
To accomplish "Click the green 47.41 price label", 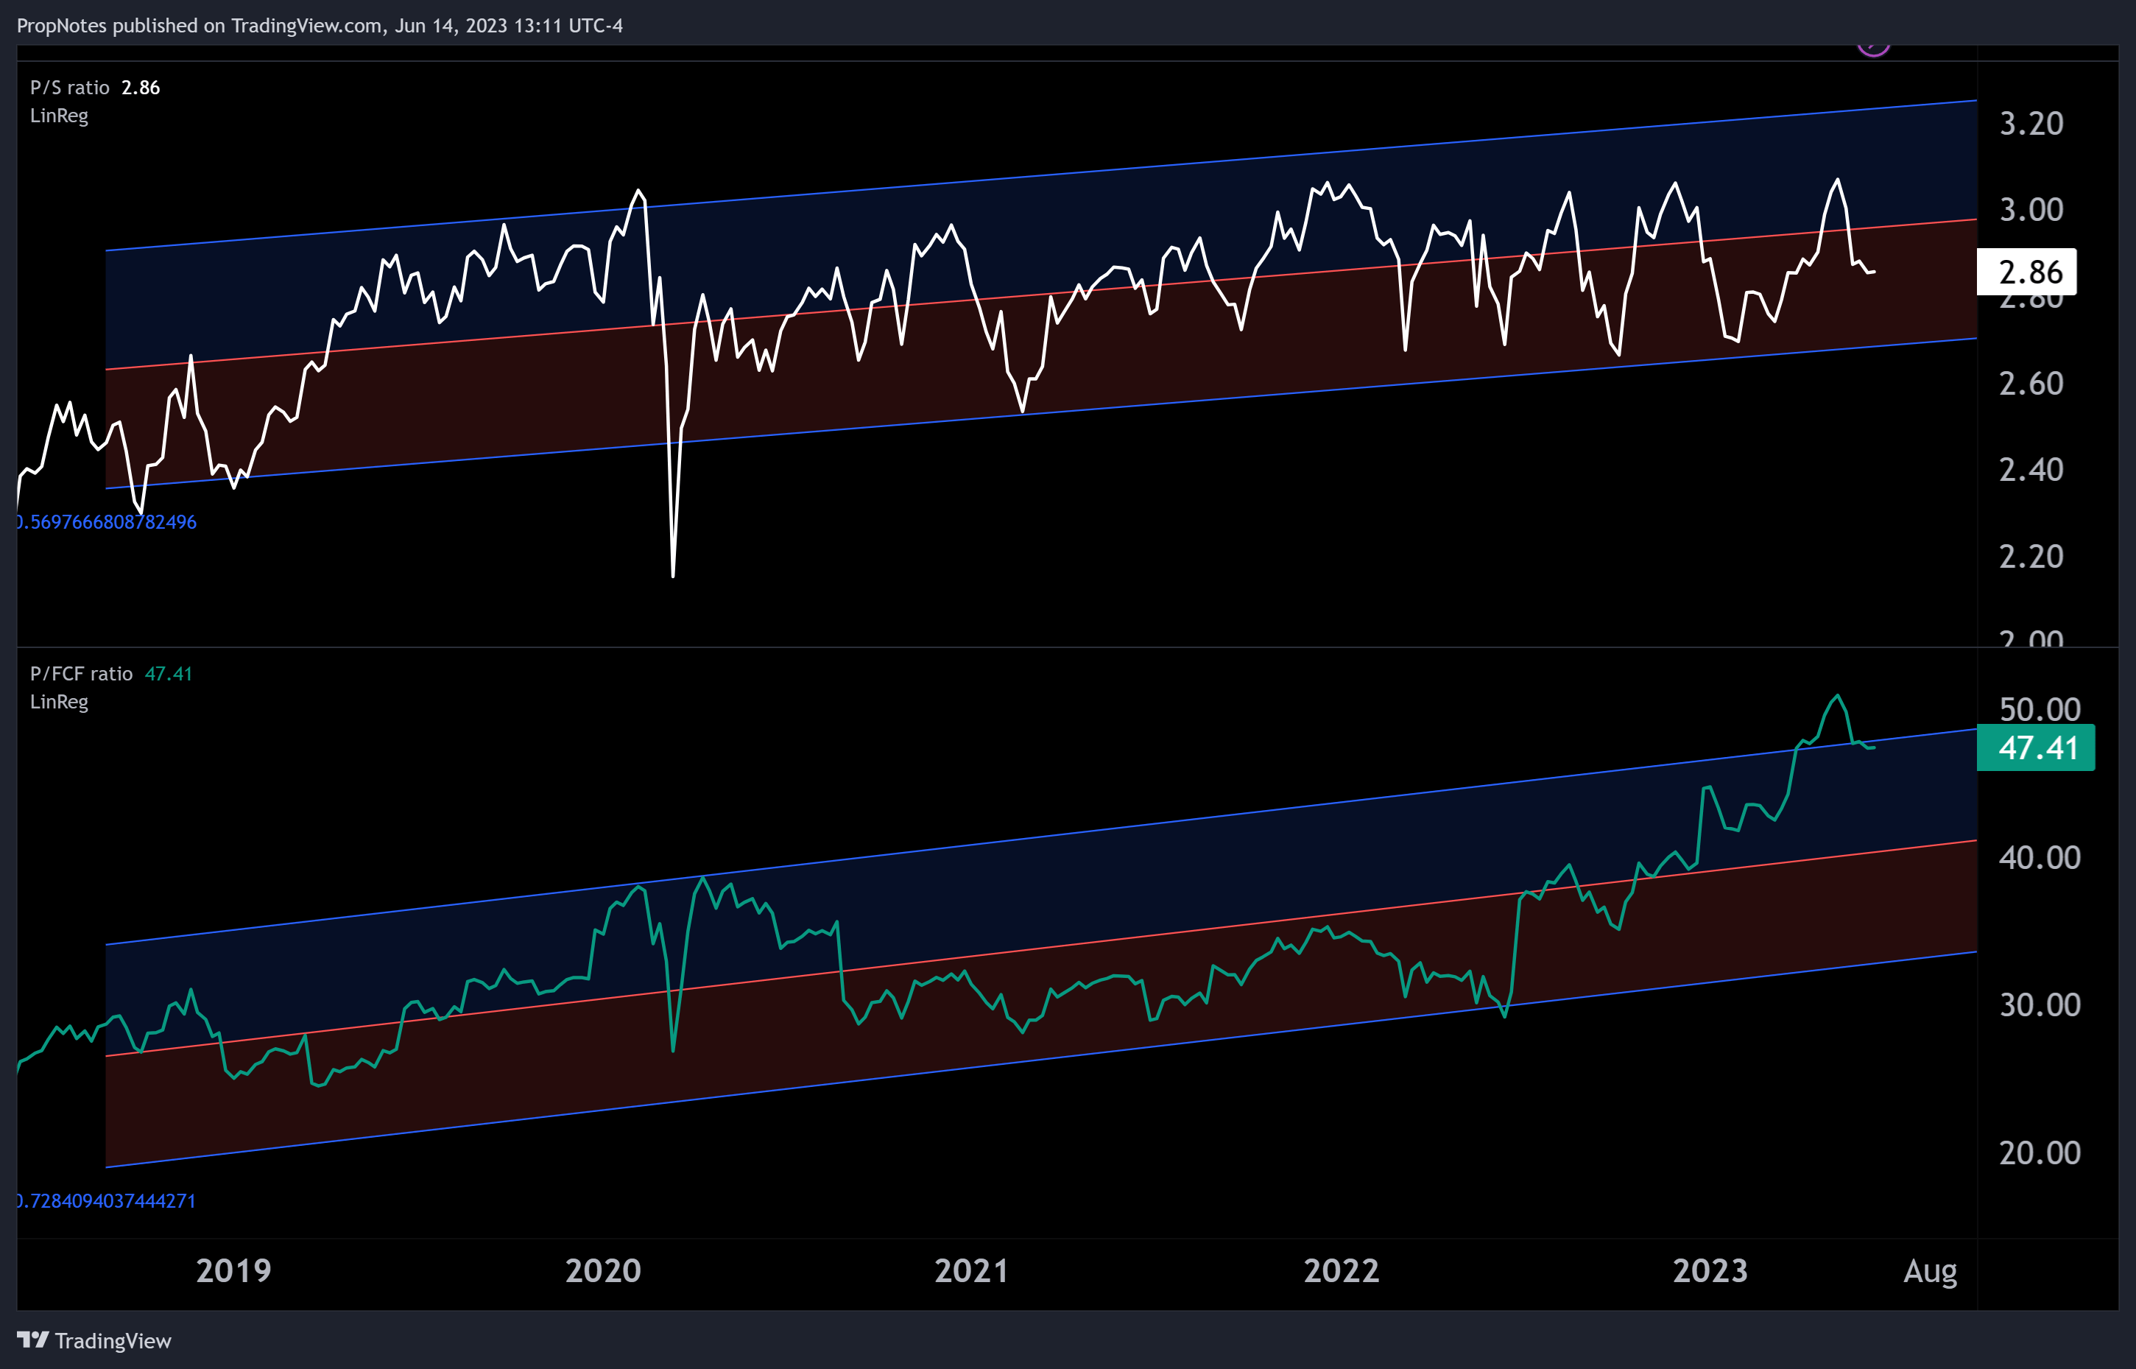I will pos(2036,747).
